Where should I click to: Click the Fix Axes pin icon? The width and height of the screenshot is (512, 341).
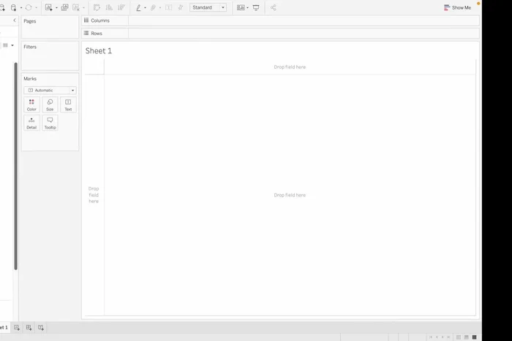181,7
